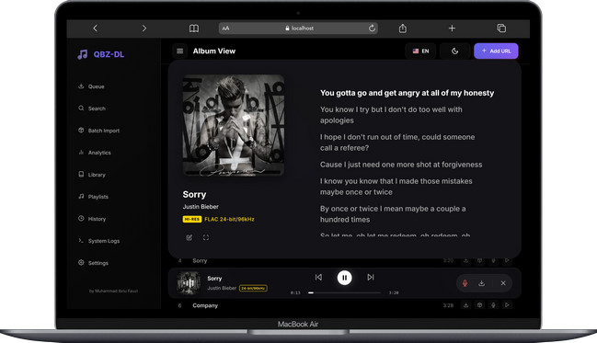Click the 'by Muhammad Ibnu Fauzi' credit
The height and width of the screenshot is (343, 597).
[113, 292]
